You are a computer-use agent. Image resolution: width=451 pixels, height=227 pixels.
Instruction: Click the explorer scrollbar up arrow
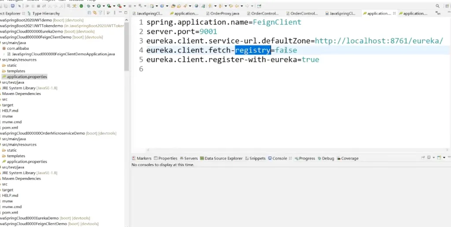[127, 20]
